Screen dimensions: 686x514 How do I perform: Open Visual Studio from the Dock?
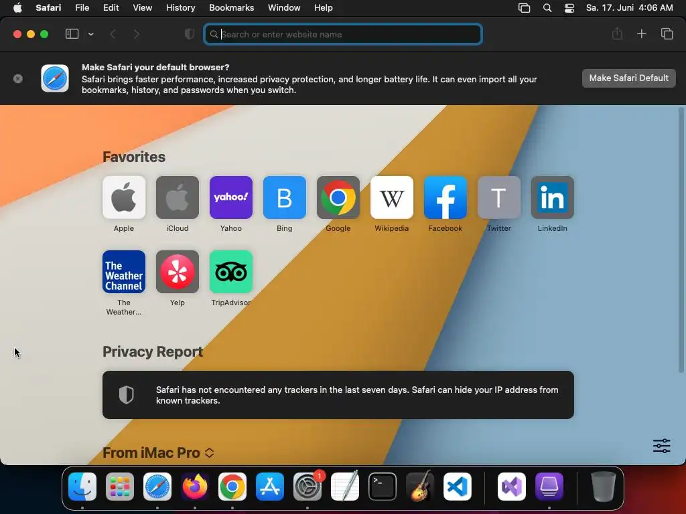pyautogui.click(x=511, y=487)
